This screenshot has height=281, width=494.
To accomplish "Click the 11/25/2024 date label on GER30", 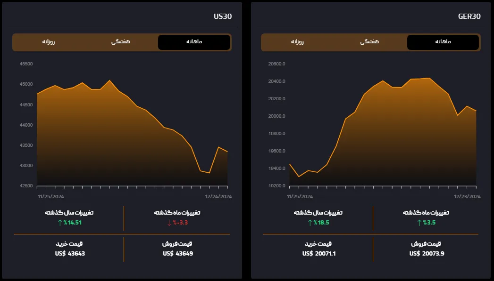I will [301, 195].
